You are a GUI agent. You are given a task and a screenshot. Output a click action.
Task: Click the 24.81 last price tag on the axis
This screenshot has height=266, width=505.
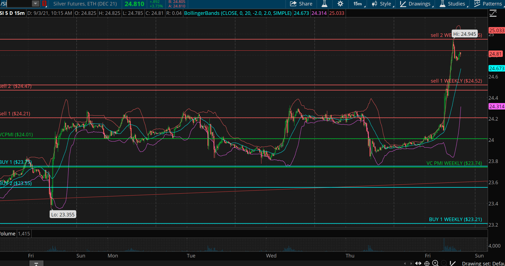(x=495, y=54)
